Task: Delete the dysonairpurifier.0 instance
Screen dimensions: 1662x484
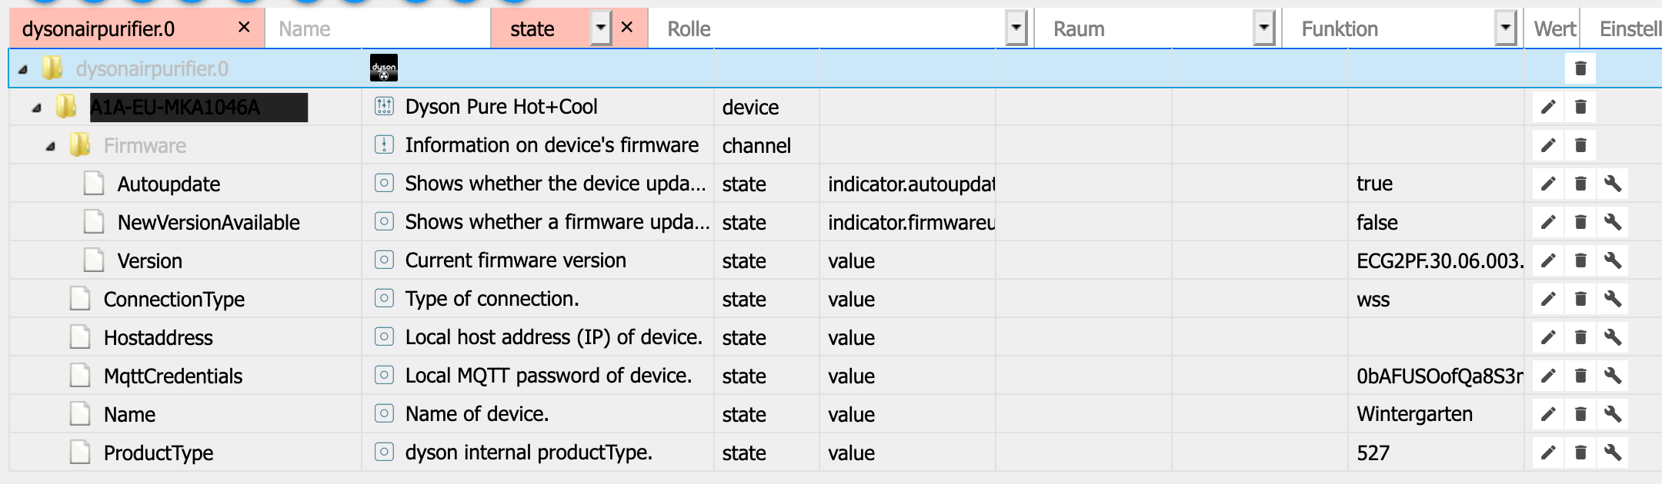Action: coord(1580,68)
